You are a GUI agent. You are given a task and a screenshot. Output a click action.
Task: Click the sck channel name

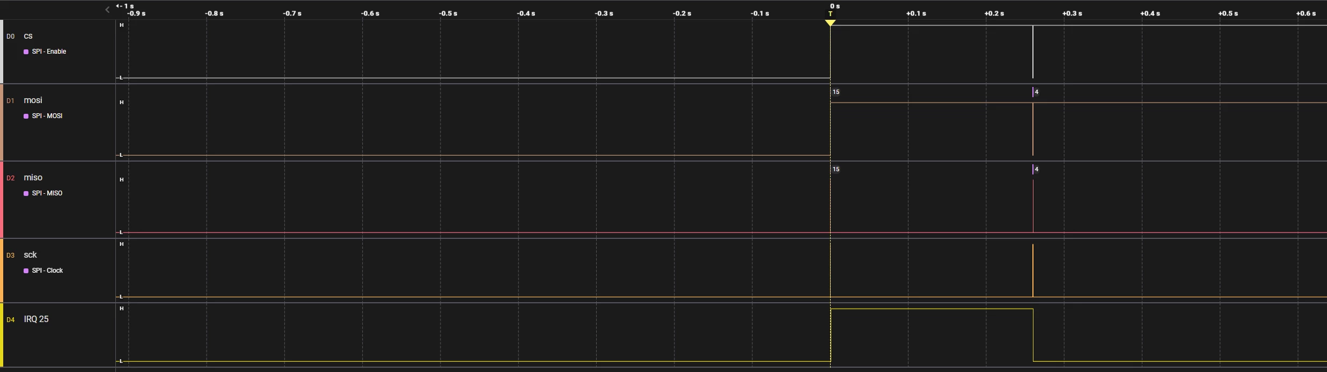[30, 255]
